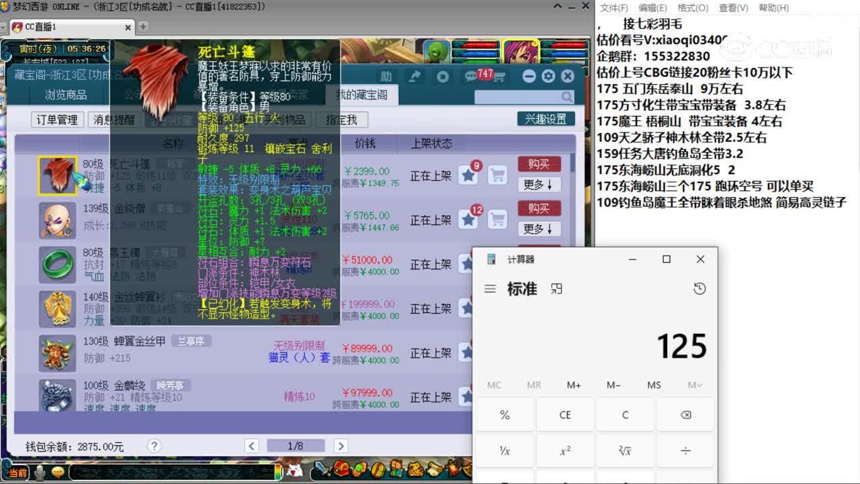Open Calculator's history icon
The height and width of the screenshot is (484, 860).
[x=701, y=288]
